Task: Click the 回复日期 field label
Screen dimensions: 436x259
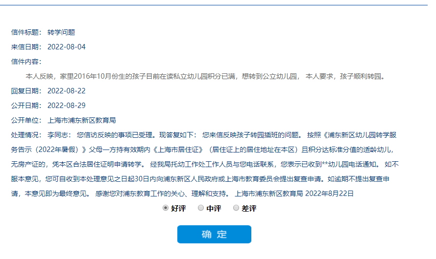Action: click(x=26, y=91)
